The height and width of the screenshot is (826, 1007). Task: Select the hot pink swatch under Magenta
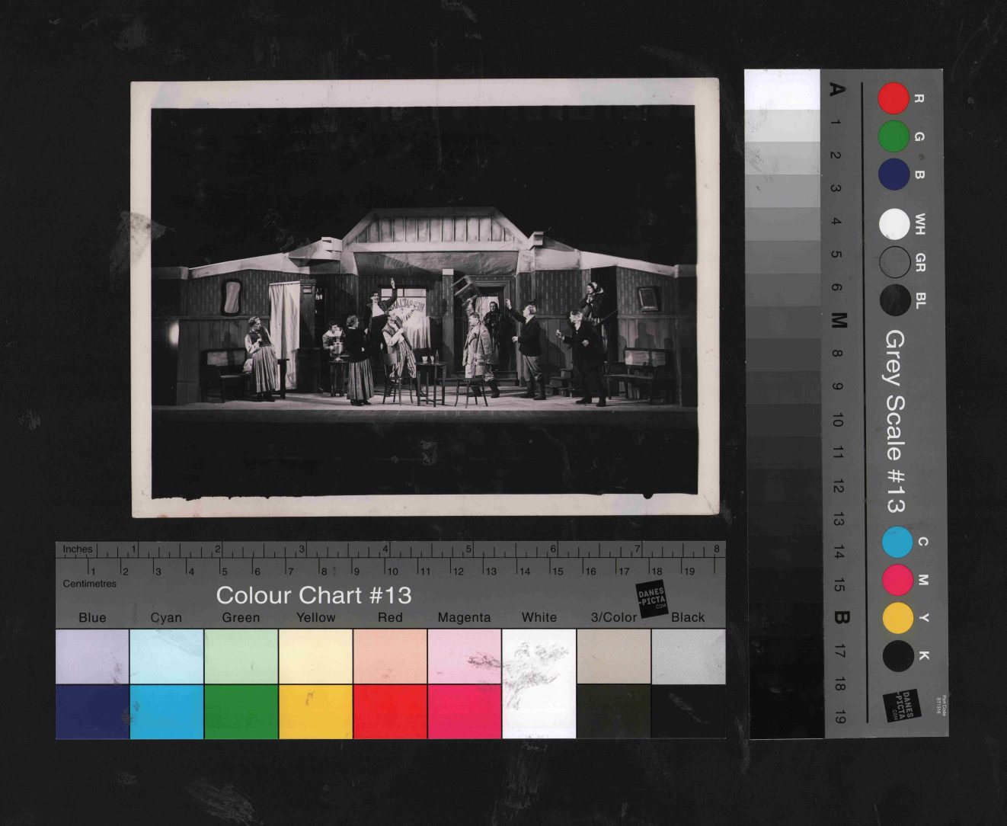[464, 712]
